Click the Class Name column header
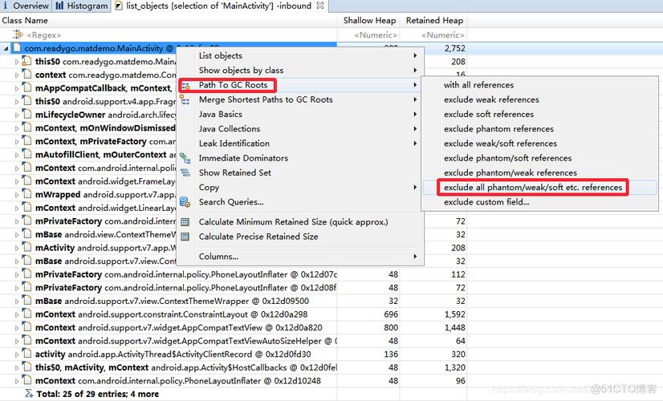 click(x=25, y=20)
